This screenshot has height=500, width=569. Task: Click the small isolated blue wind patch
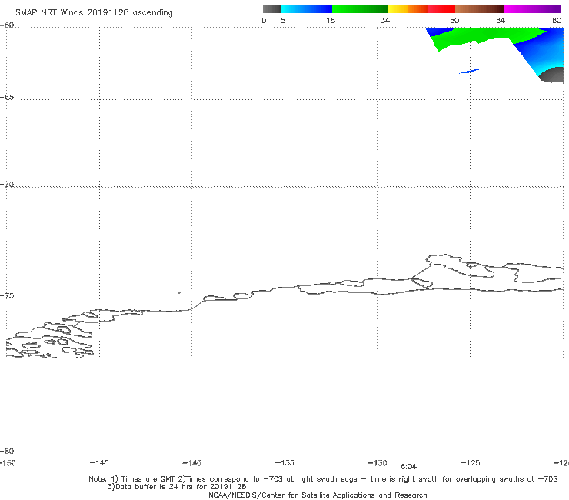coord(470,72)
